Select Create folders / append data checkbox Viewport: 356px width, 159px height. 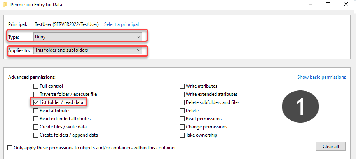click(x=36, y=135)
